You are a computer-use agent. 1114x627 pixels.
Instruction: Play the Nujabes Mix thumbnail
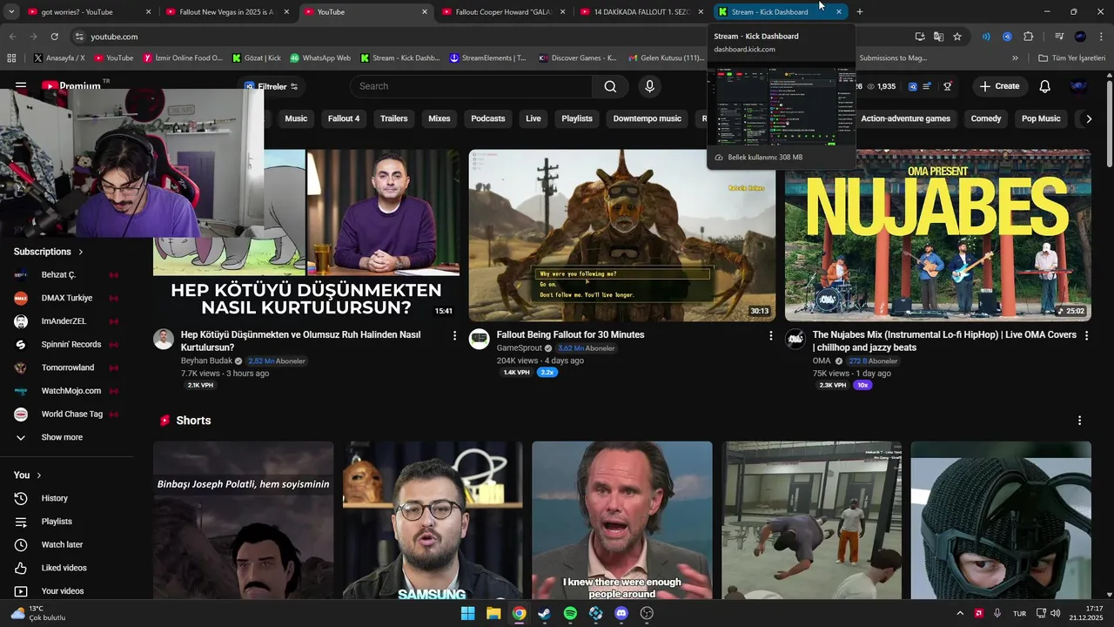(937, 235)
